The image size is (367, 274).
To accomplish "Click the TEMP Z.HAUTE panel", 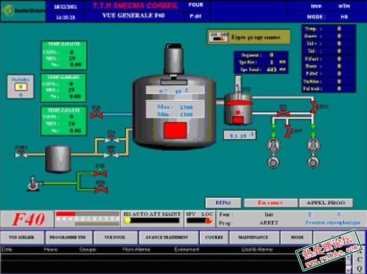I will 64,55.
